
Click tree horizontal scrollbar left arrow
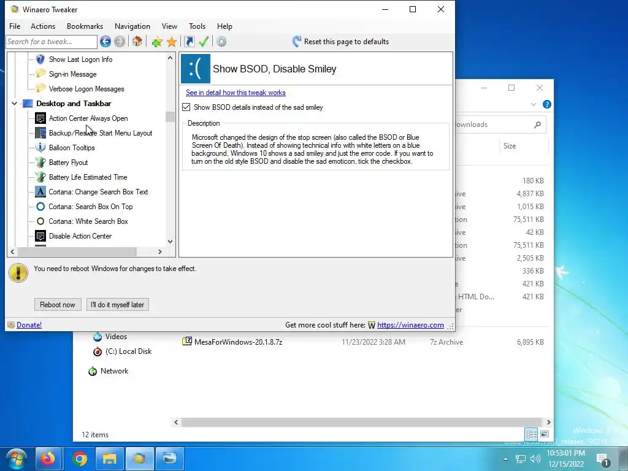point(12,251)
